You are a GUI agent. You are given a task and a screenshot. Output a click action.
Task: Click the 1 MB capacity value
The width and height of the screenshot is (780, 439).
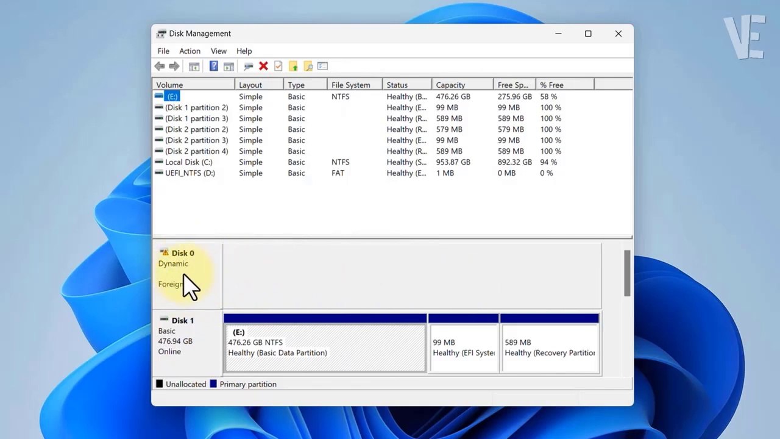[445, 173]
